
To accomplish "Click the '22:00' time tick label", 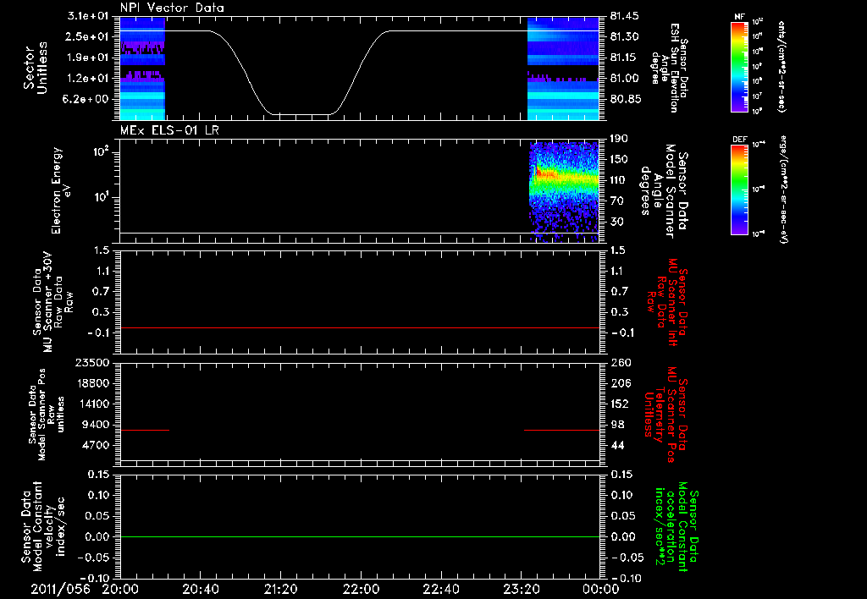I will point(361,589).
